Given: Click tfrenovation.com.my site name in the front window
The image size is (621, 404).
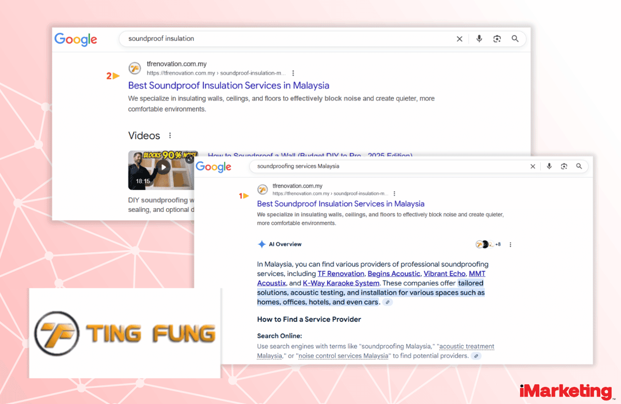Looking at the screenshot, I should (x=298, y=186).
